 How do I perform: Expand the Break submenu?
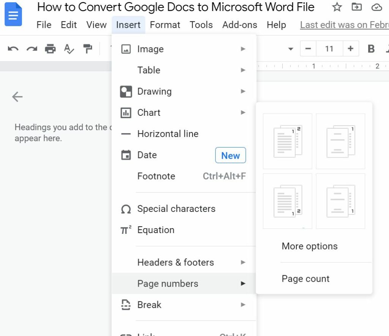pyautogui.click(x=183, y=305)
